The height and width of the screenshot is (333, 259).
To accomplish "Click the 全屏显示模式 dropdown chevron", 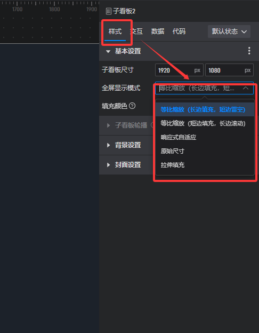I will click(x=246, y=88).
